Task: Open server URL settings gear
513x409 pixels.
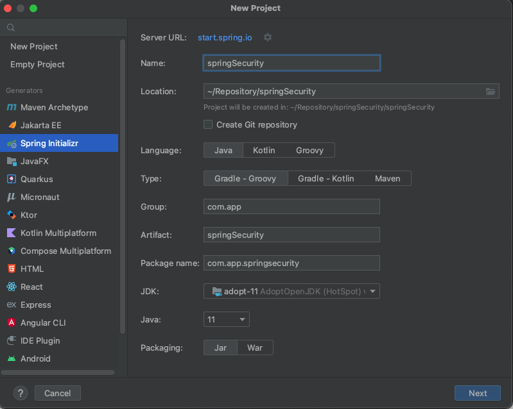Action: pos(268,37)
